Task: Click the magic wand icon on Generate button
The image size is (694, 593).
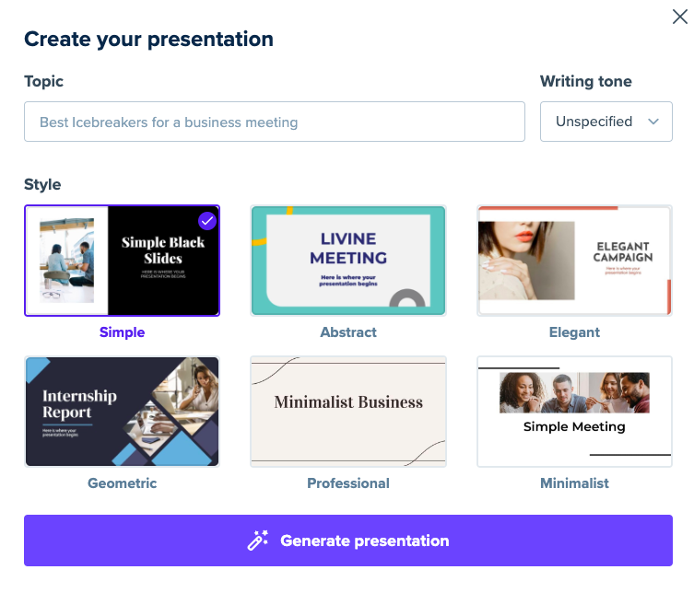Action: coord(258,541)
